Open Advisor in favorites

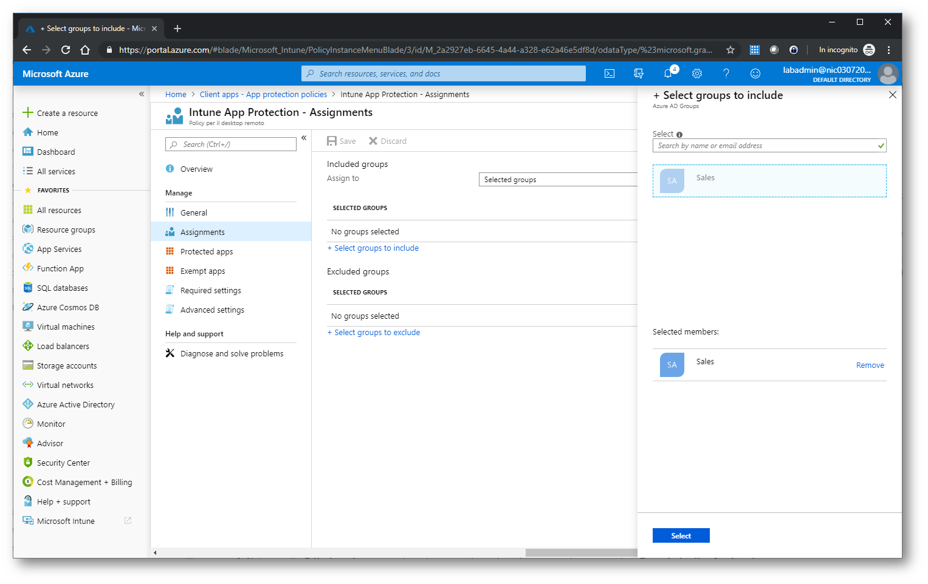click(x=50, y=443)
